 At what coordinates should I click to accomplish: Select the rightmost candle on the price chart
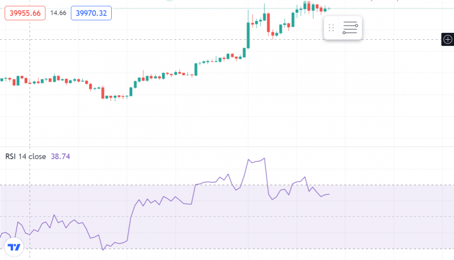pyautogui.click(x=328, y=9)
